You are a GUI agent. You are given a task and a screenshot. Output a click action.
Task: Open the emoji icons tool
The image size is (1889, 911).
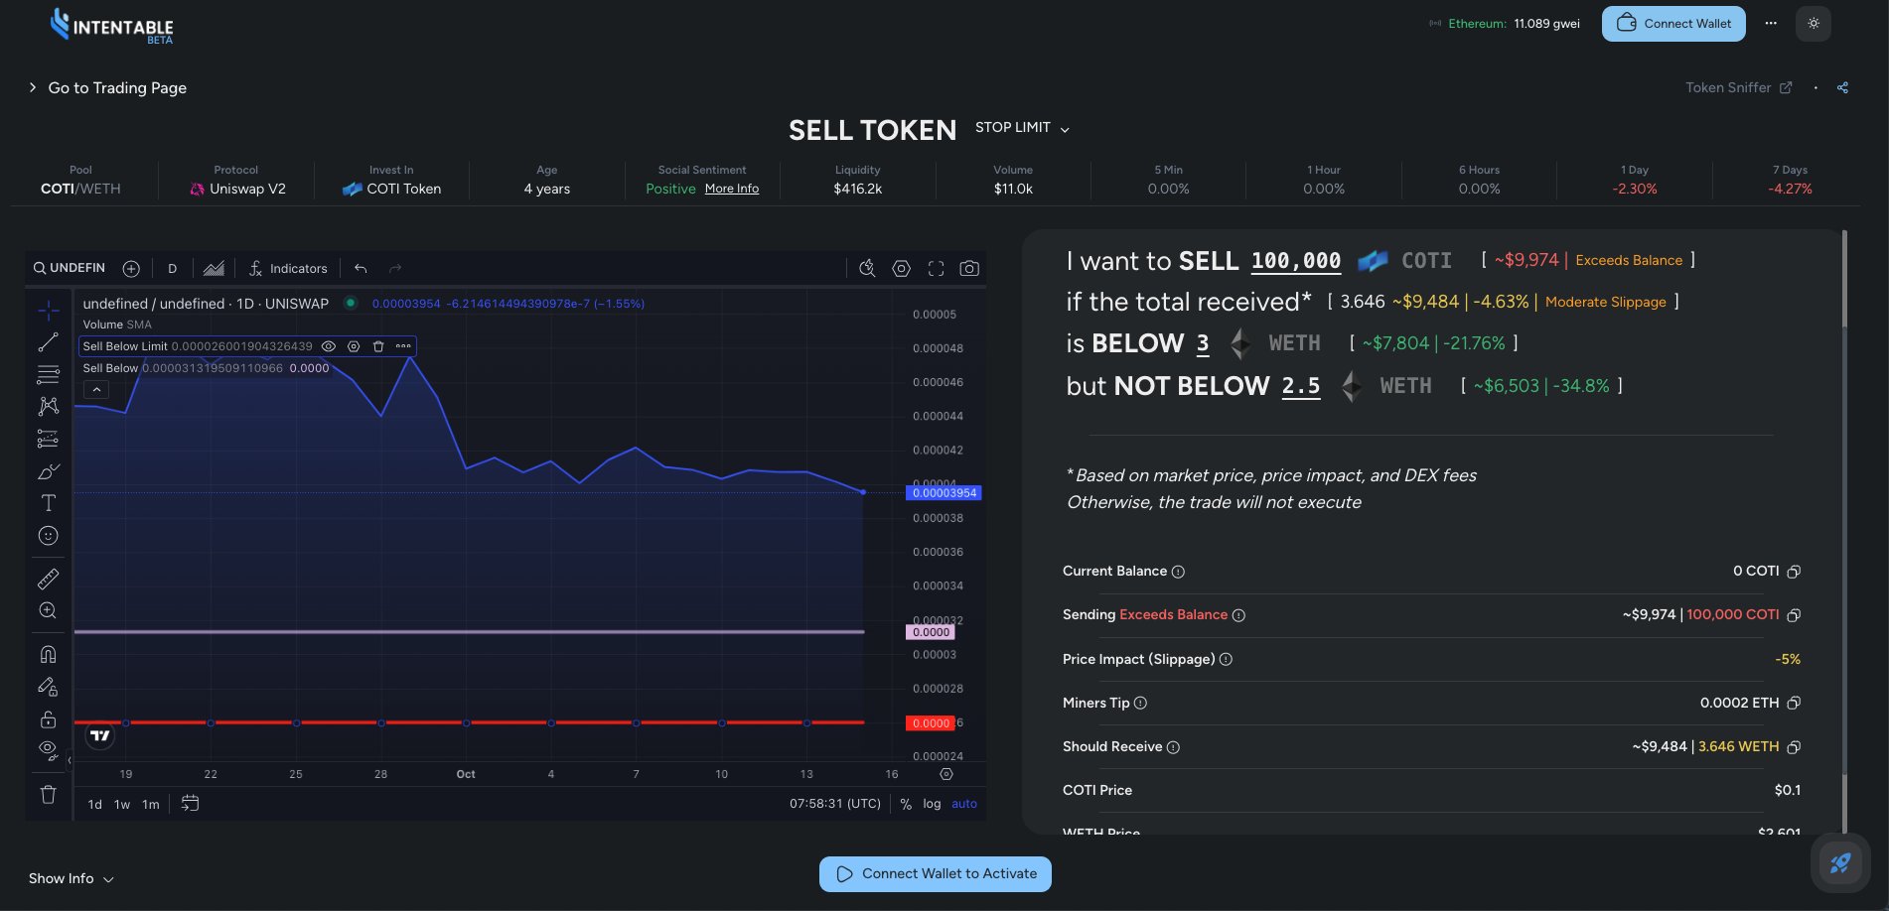48,535
